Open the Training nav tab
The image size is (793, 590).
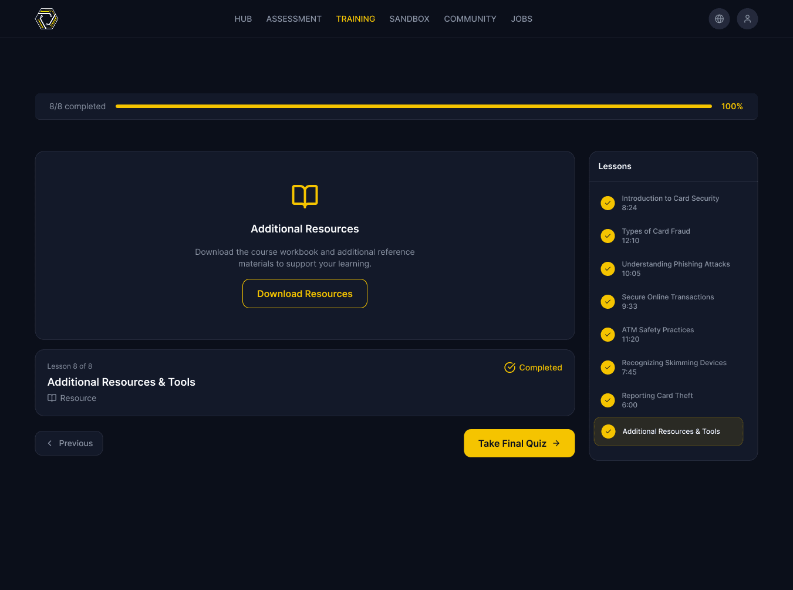point(356,19)
